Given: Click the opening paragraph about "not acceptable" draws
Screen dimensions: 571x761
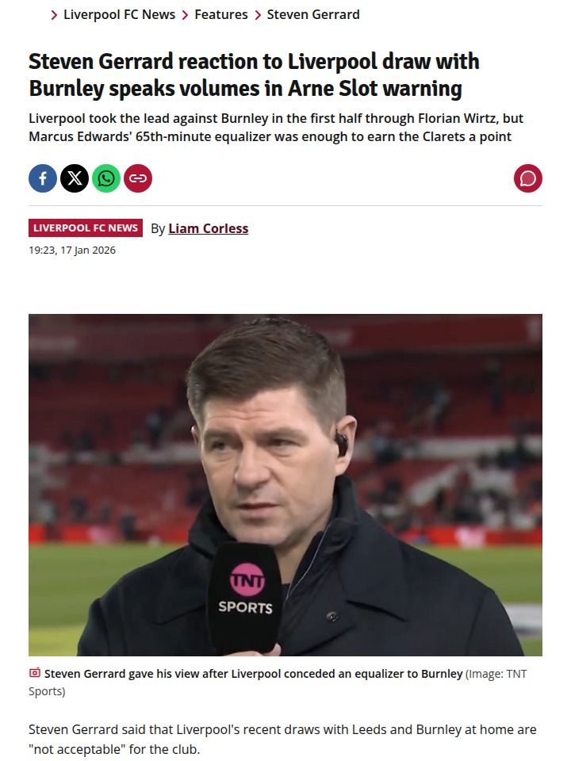Looking at the screenshot, I should tap(282, 739).
